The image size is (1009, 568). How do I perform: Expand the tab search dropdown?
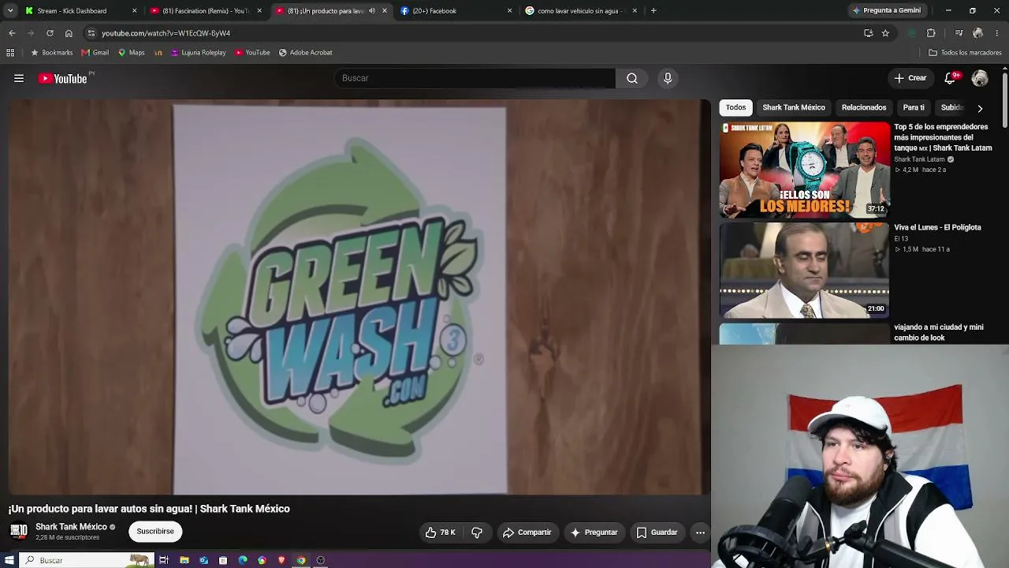[x=10, y=11]
